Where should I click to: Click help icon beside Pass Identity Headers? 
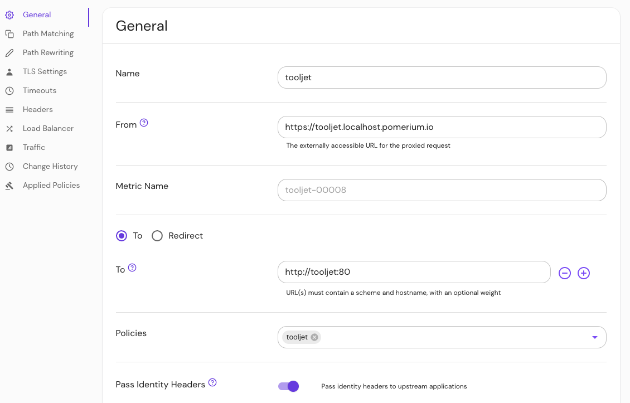[x=212, y=383]
